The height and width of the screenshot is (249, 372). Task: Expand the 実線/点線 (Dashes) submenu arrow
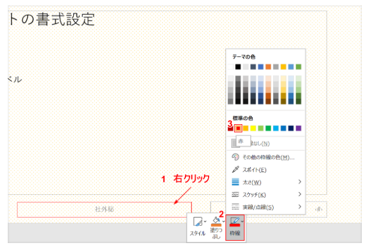point(299,207)
